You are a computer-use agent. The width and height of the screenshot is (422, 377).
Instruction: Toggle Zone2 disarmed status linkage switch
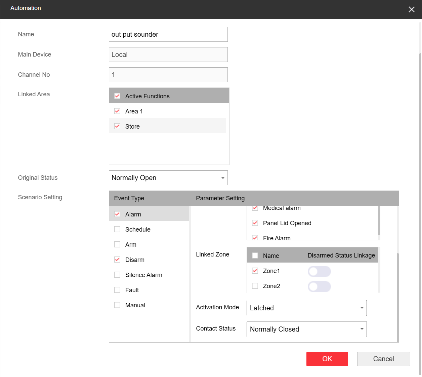point(319,286)
